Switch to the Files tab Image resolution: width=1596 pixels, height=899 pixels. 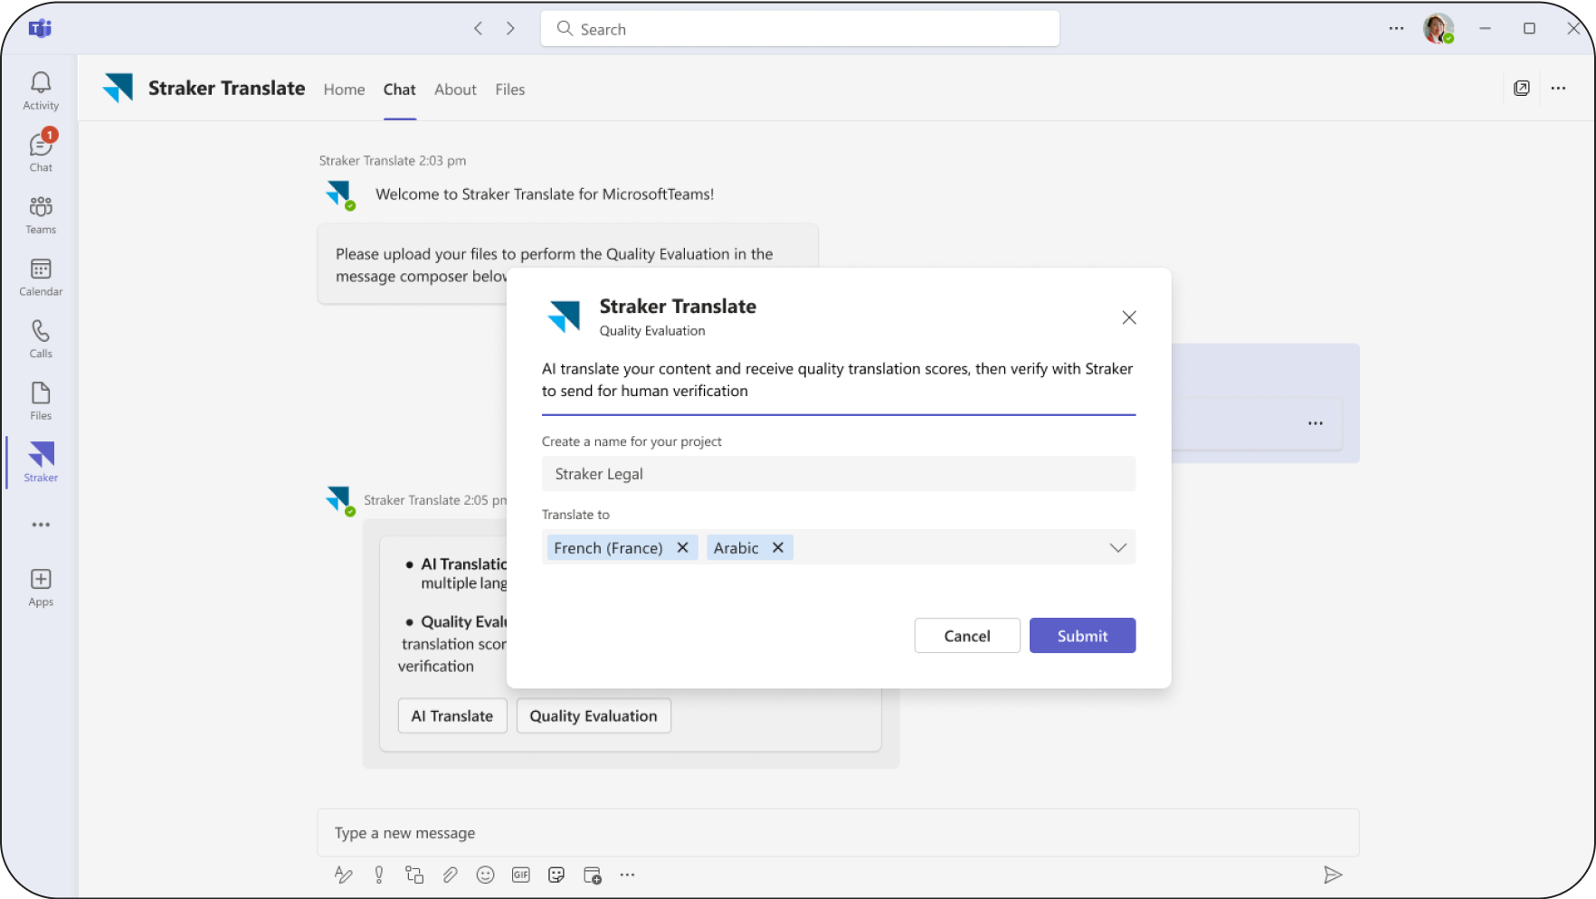click(510, 90)
